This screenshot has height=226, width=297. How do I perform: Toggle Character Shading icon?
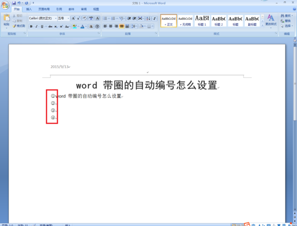(x=91, y=26)
